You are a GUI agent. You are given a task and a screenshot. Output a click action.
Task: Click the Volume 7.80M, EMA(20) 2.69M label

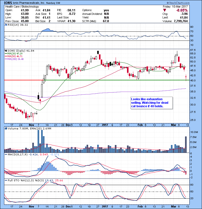point(29,128)
